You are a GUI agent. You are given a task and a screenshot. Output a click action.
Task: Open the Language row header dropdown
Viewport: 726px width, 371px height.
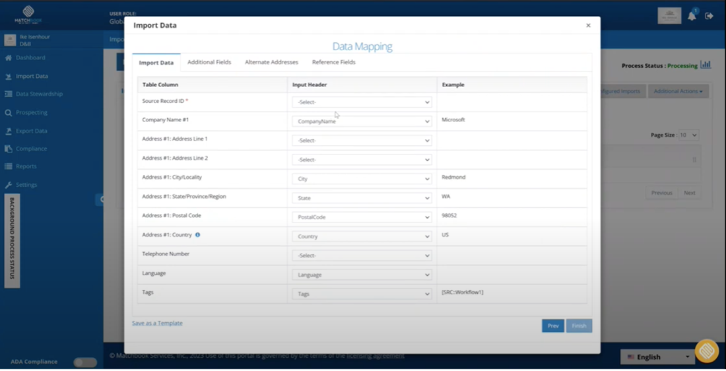pyautogui.click(x=362, y=275)
